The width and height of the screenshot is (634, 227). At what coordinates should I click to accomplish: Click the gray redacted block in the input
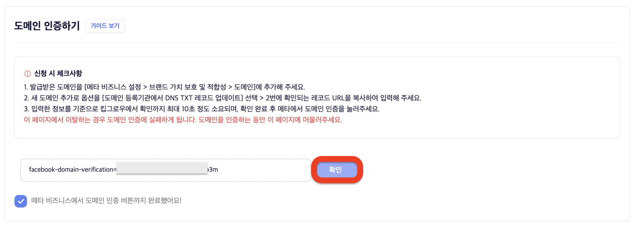(162, 168)
